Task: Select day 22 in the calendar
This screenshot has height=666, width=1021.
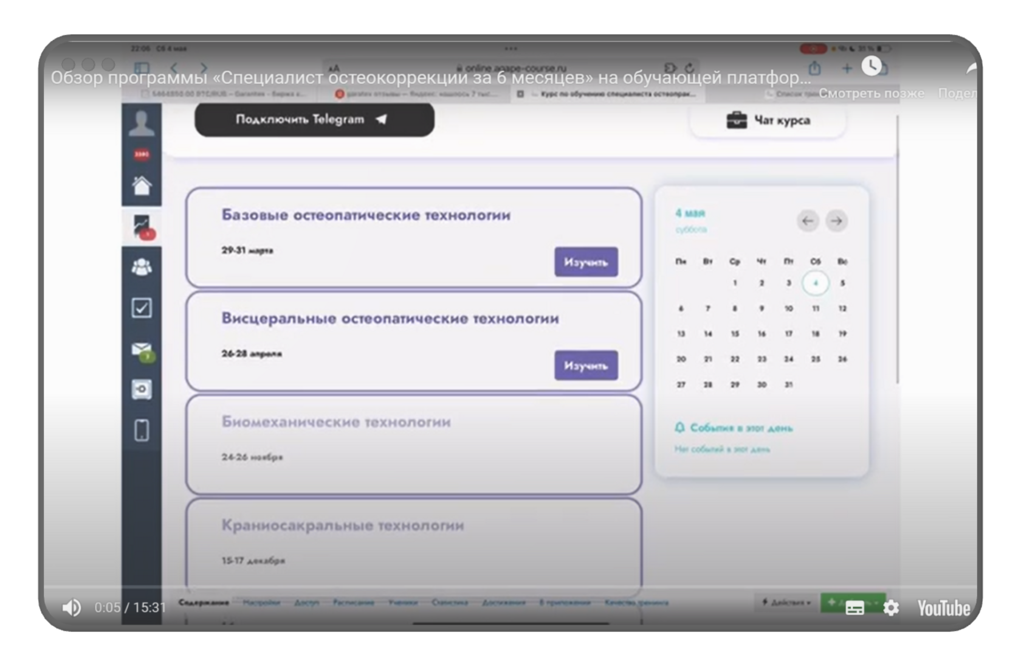Action: [x=735, y=359]
